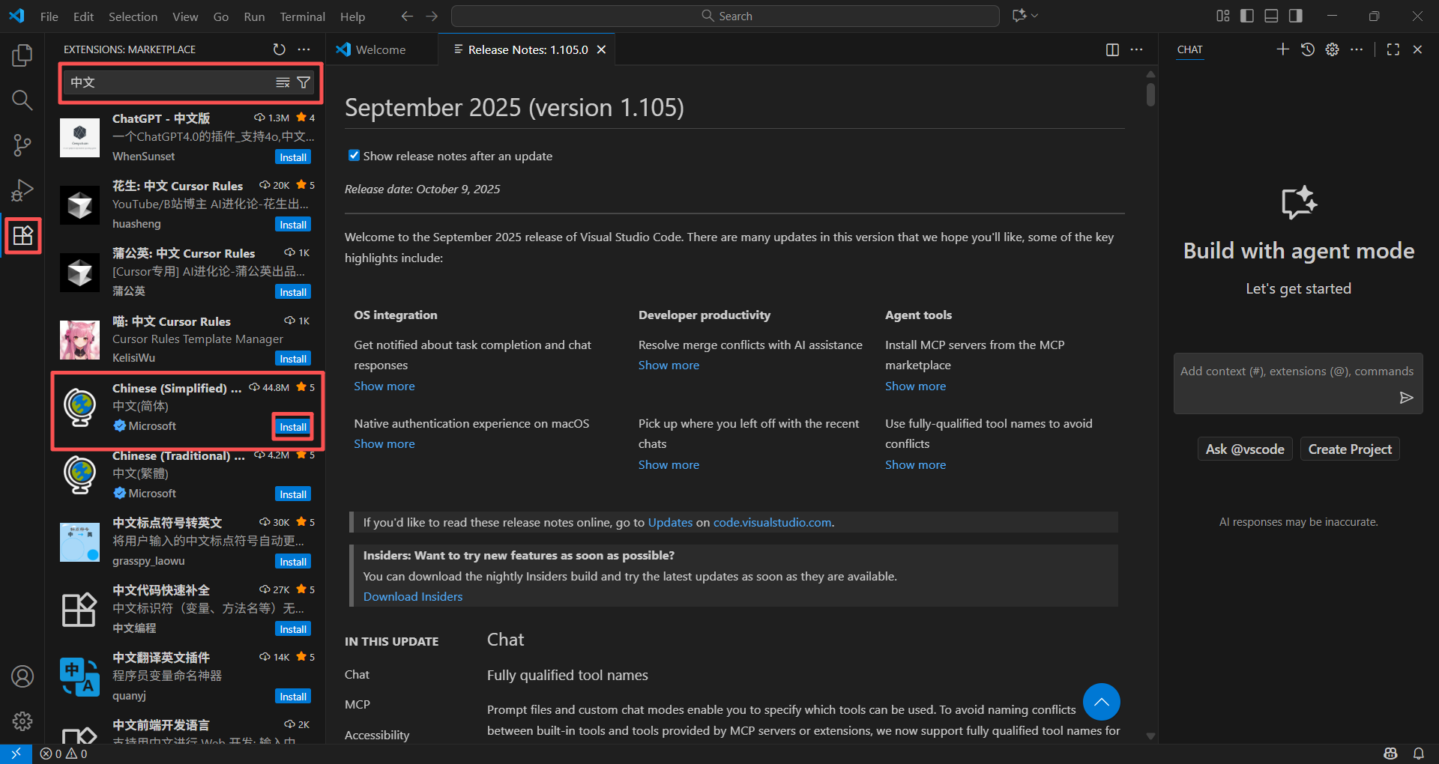Open chat settings gear
The width and height of the screenshot is (1439, 764).
tap(1332, 49)
